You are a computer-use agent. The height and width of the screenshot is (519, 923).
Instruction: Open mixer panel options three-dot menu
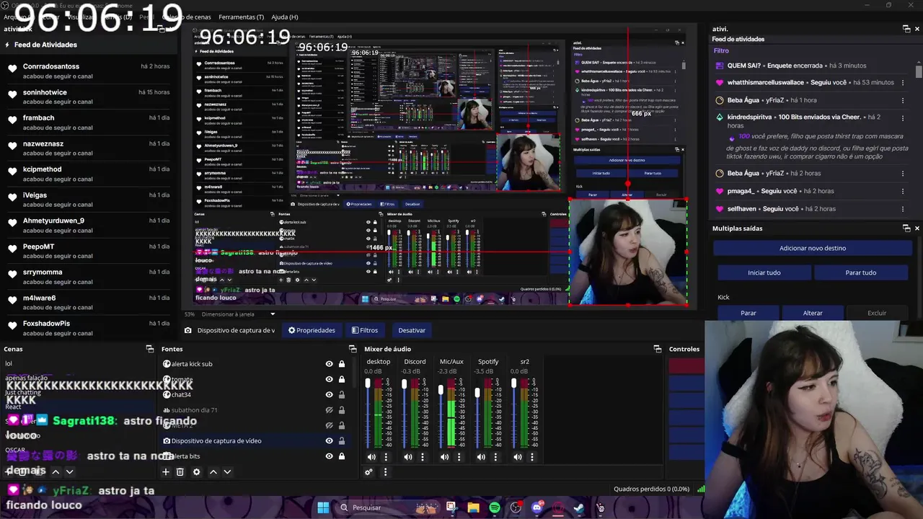(385, 472)
